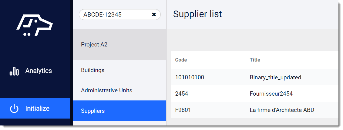Sort by the Title column header
Screen dimensions: 343x130
255,60
